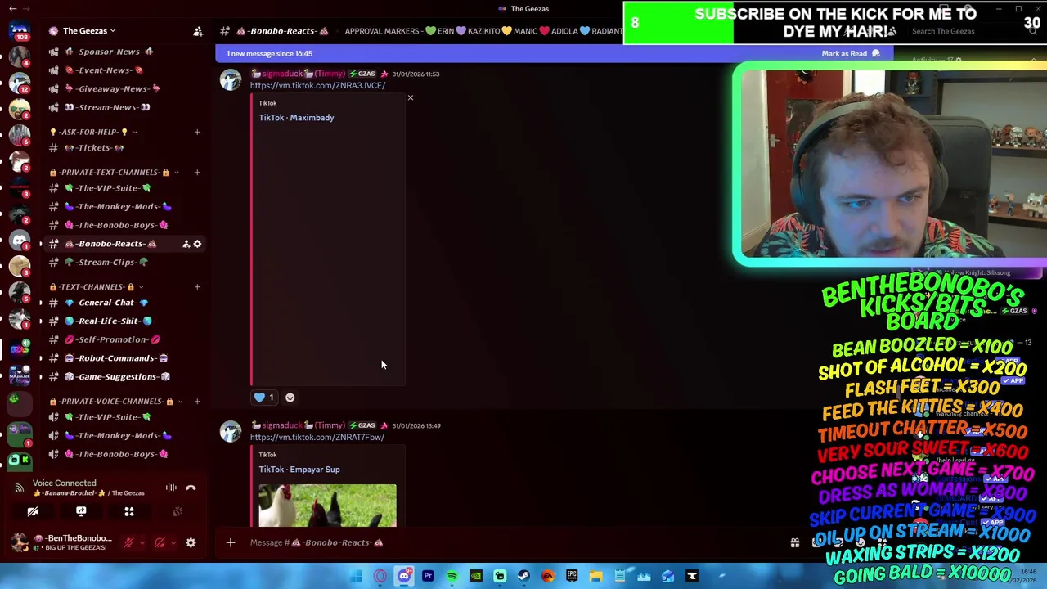Unmute the microphone
Image resolution: width=1047 pixels, height=589 pixels.
[128, 542]
